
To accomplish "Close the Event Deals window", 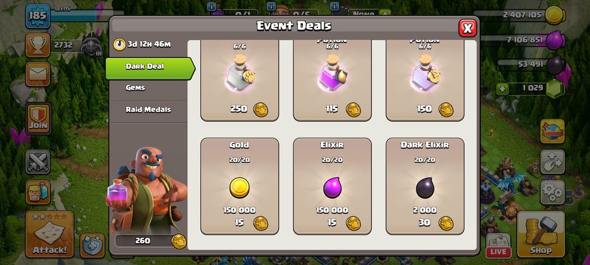I will tap(468, 28).
